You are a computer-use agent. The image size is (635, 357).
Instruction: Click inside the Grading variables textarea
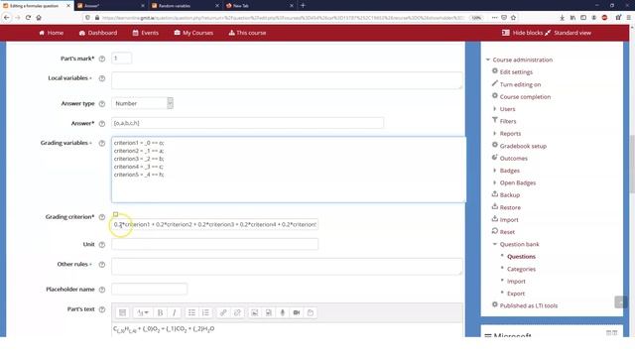[x=289, y=170]
